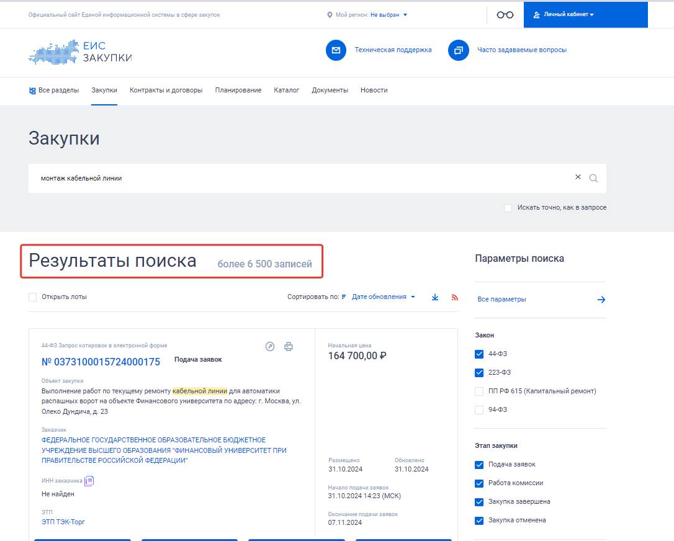
Task: Uncheck the 44-ФЗ law filter
Action: pyautogui.click(x=479, y=354)
